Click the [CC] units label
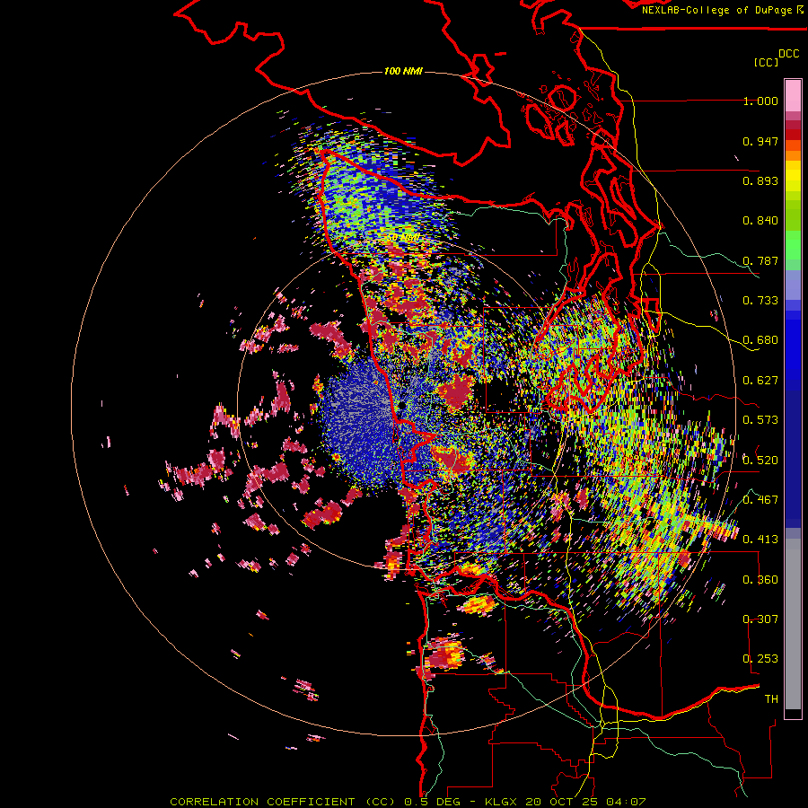This screenshot has width=808, height=808. tap(766, 62)
